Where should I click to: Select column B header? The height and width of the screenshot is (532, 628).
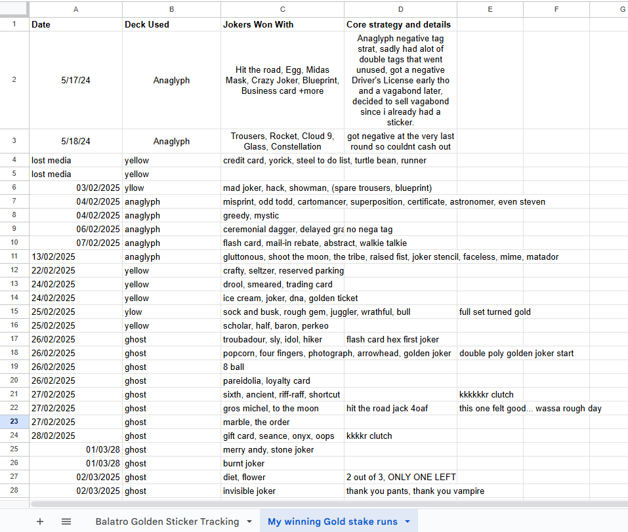171,9
